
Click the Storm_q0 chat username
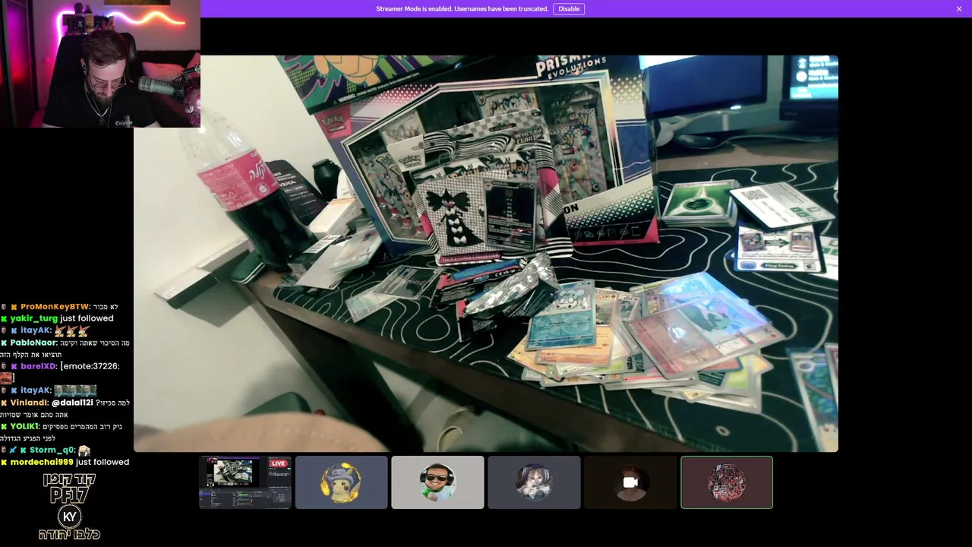52,451
